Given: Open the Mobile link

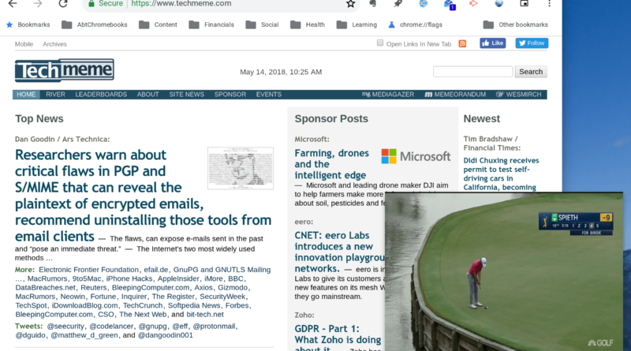Looking at the screenshot, I should click(24, 44).
